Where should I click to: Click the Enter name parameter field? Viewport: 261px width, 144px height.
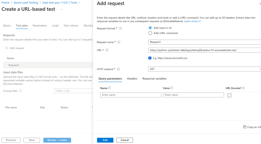click(131, 95)
